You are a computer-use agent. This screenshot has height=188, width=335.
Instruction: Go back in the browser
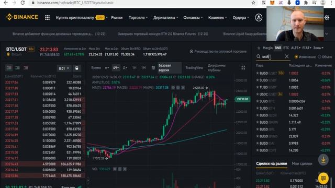tap(6, 3)
